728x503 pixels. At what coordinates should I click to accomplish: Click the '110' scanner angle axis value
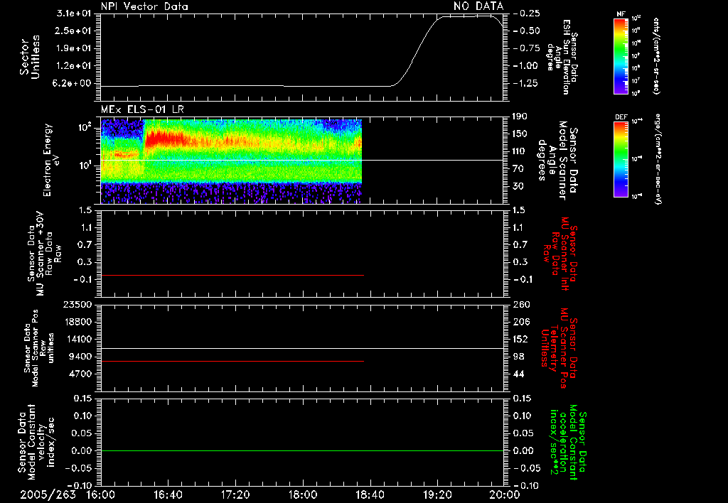pos(519,151)
